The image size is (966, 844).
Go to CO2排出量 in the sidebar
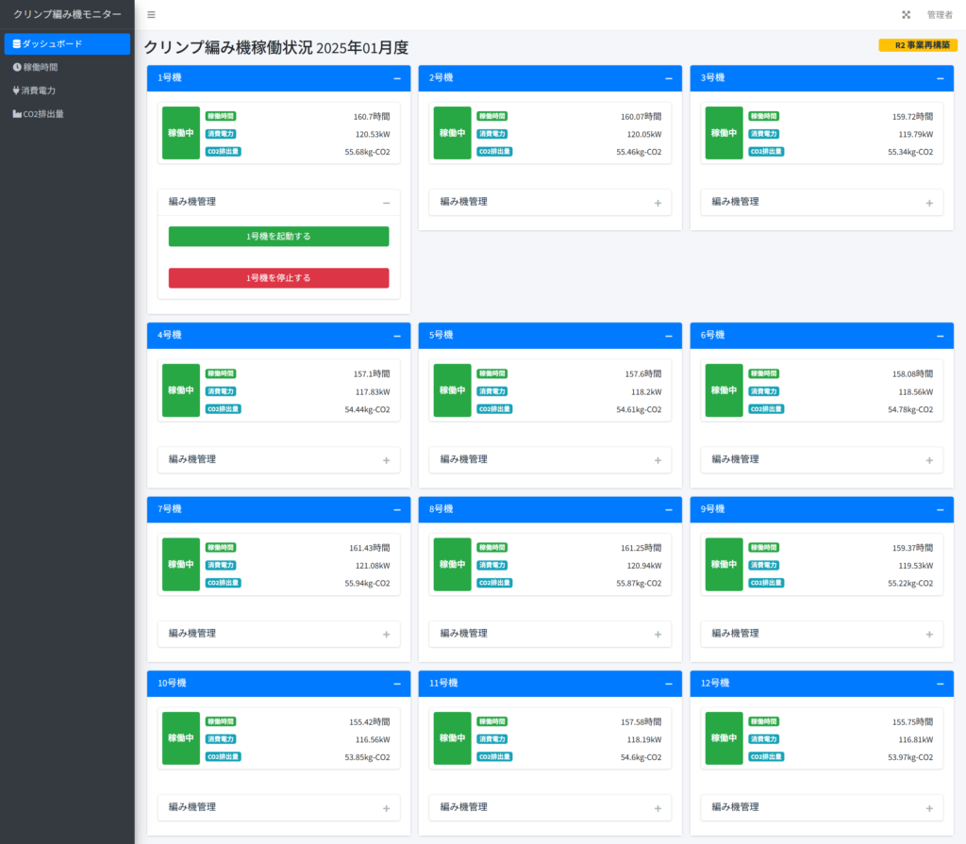point(43,114)
